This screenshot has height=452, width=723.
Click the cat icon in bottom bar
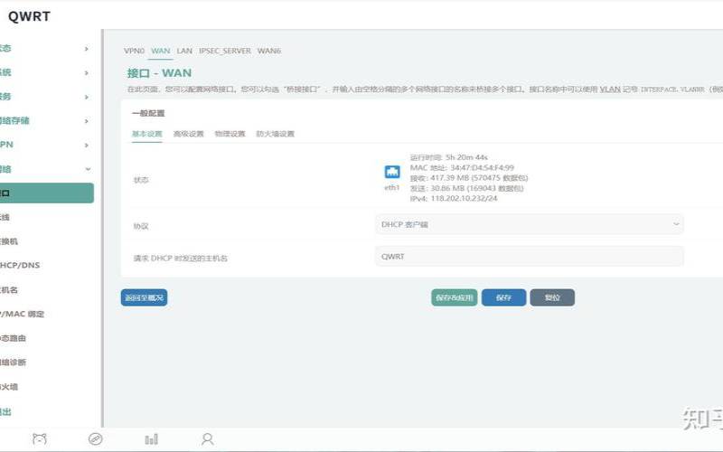pyautogui.click(x=40, y=438)
